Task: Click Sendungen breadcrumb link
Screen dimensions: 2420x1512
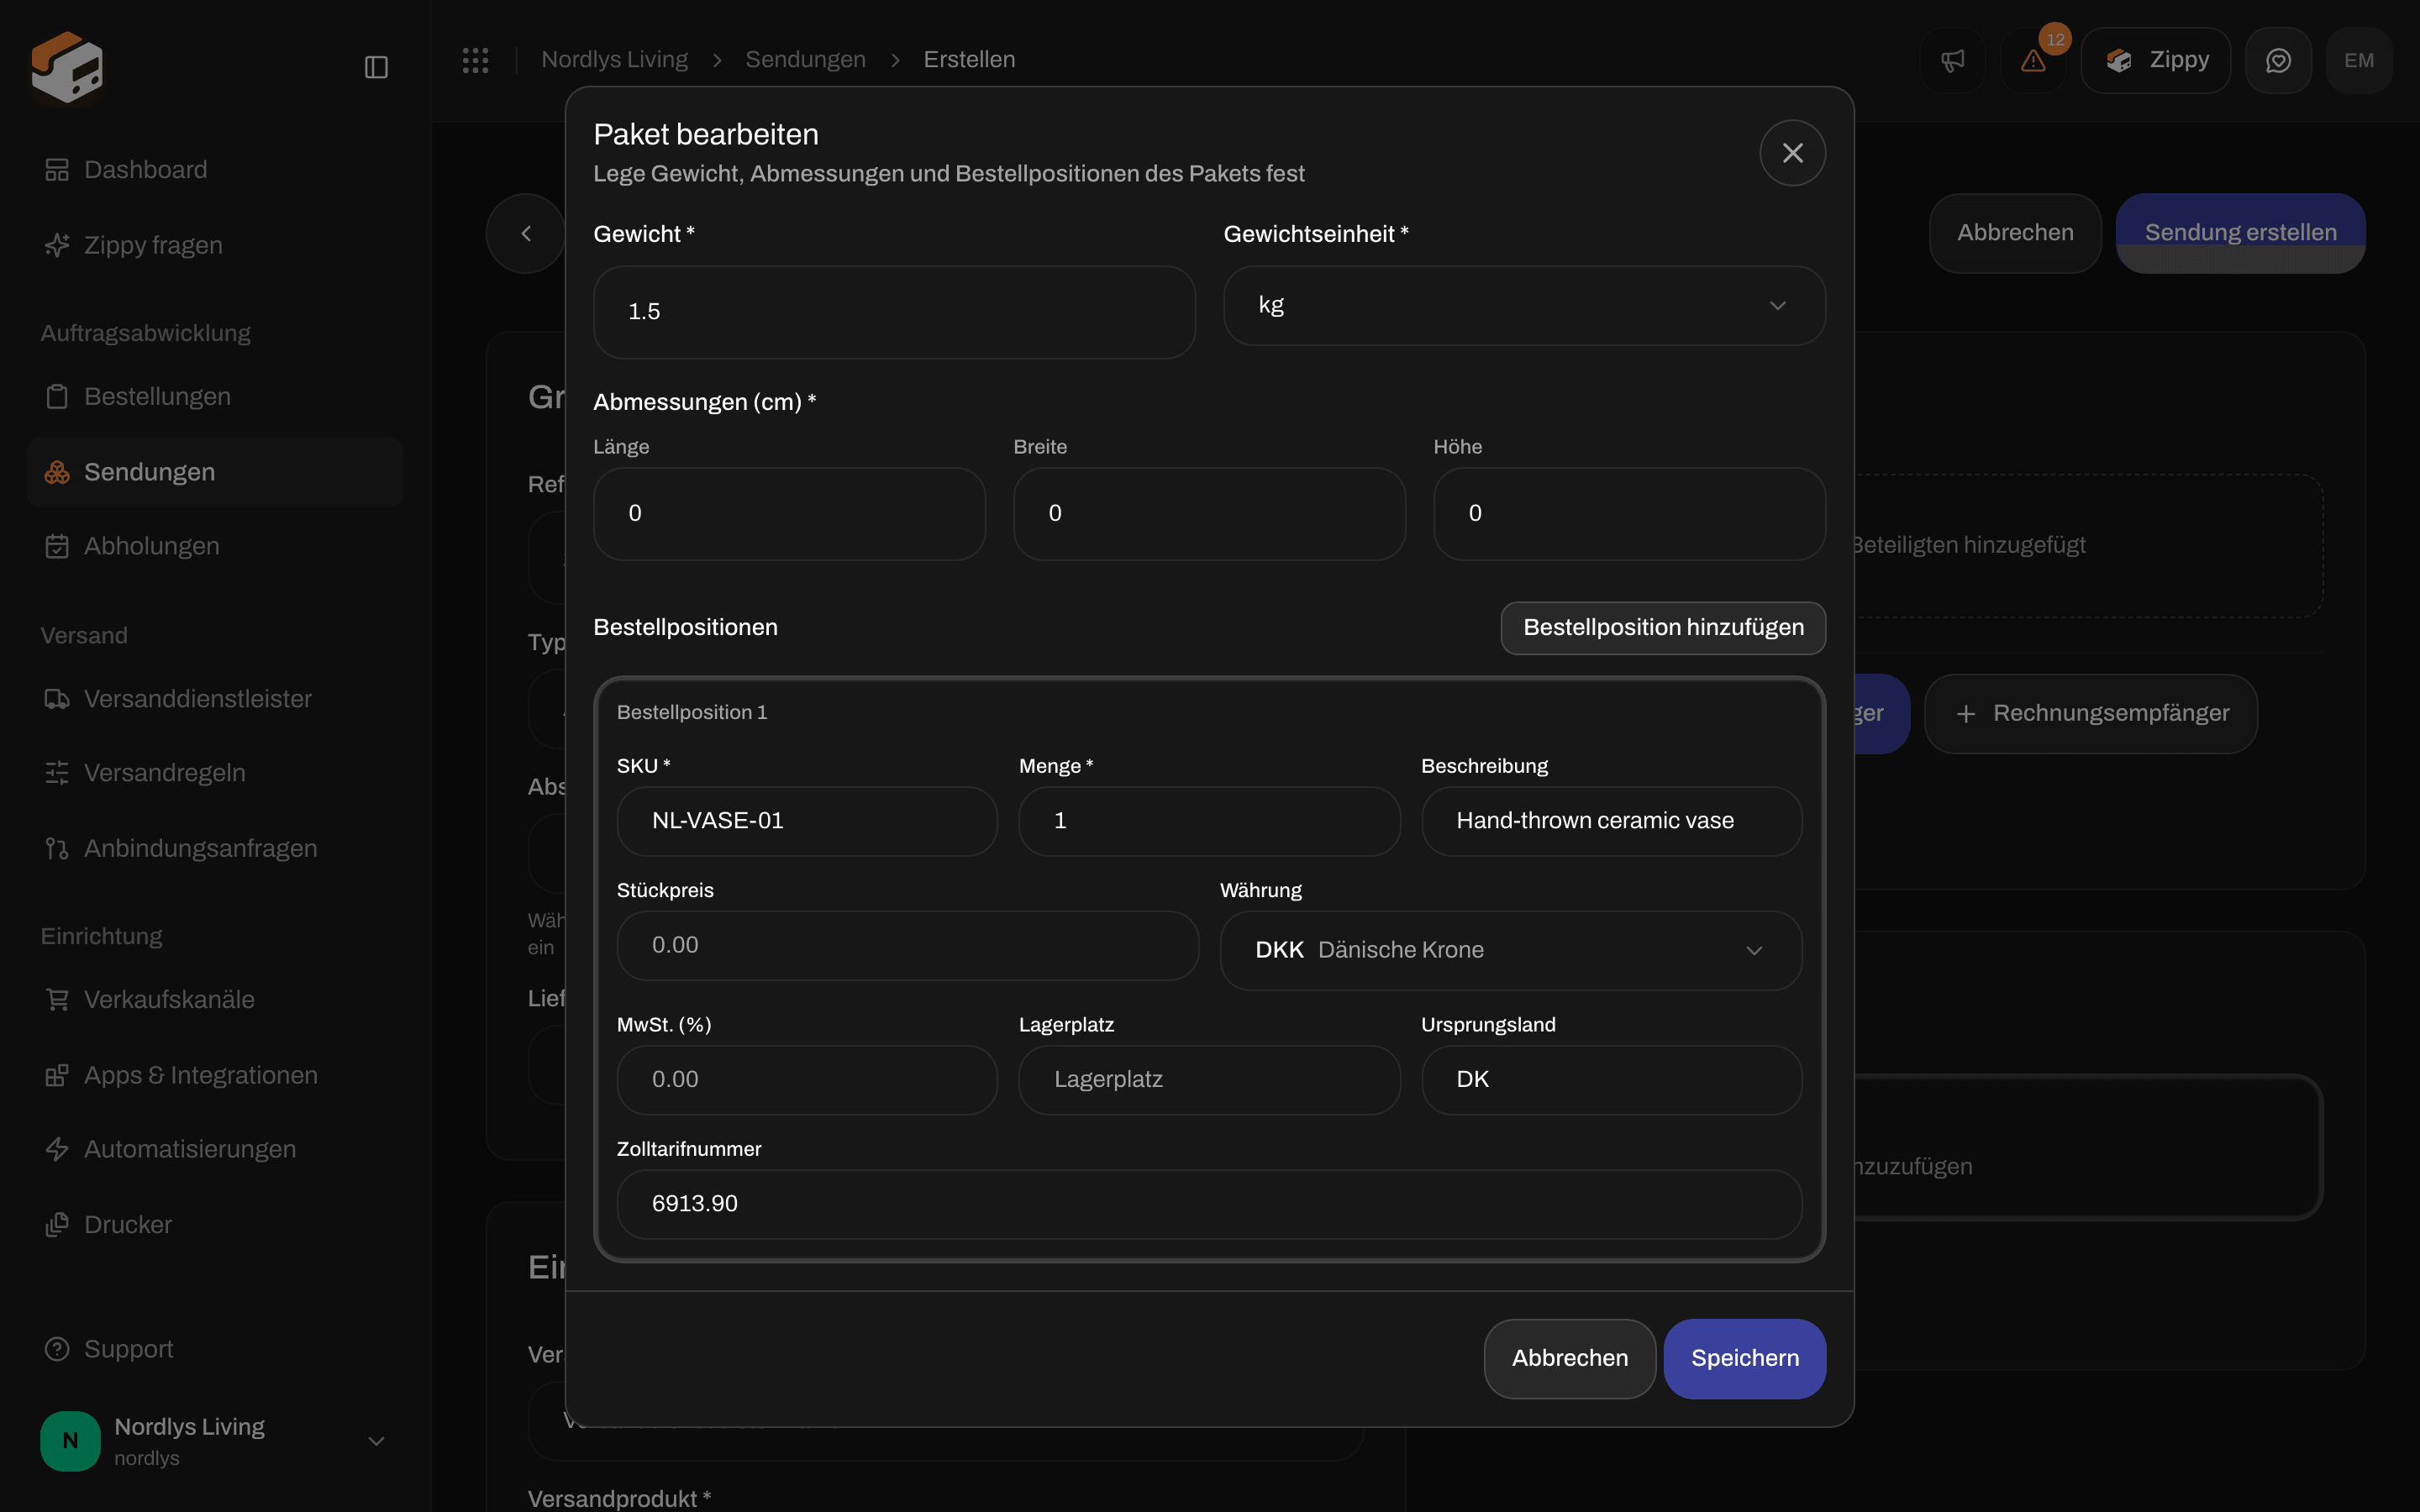Action: coord(805,60)
